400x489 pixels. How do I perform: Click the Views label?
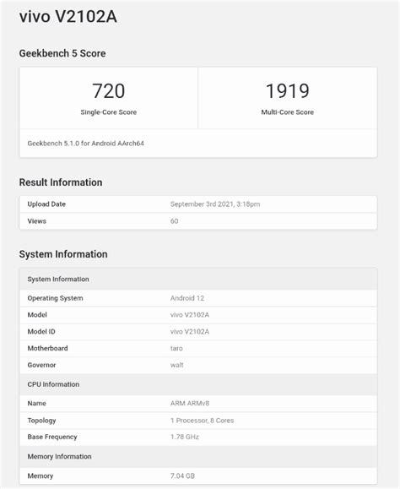coord(37,221)
